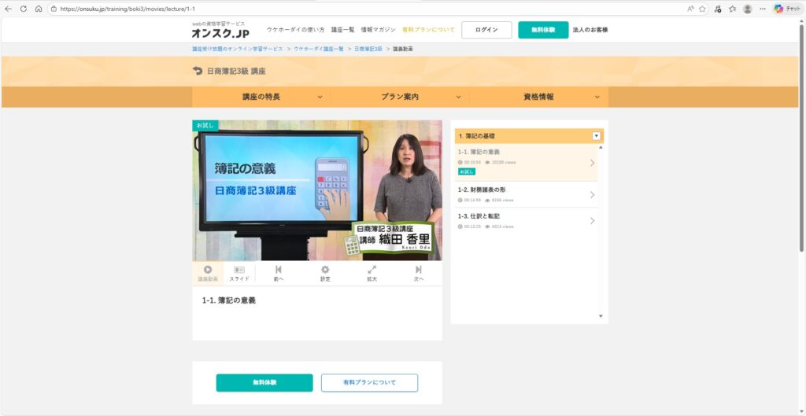
Task: Open the 設定 gear settings
Action: tap(325, 270)
